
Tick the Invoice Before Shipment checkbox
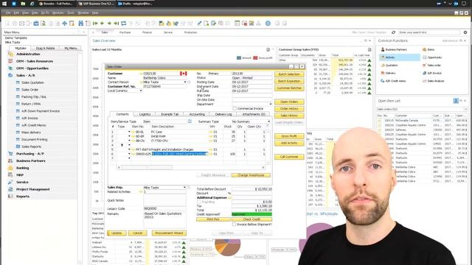(234, 225)
